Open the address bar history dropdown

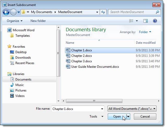(97, 12)
